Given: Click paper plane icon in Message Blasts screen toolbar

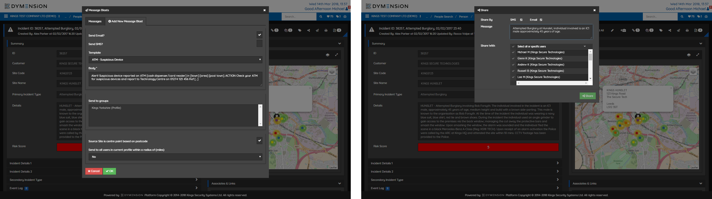Looking at the screenshot, I should [317, 31].
